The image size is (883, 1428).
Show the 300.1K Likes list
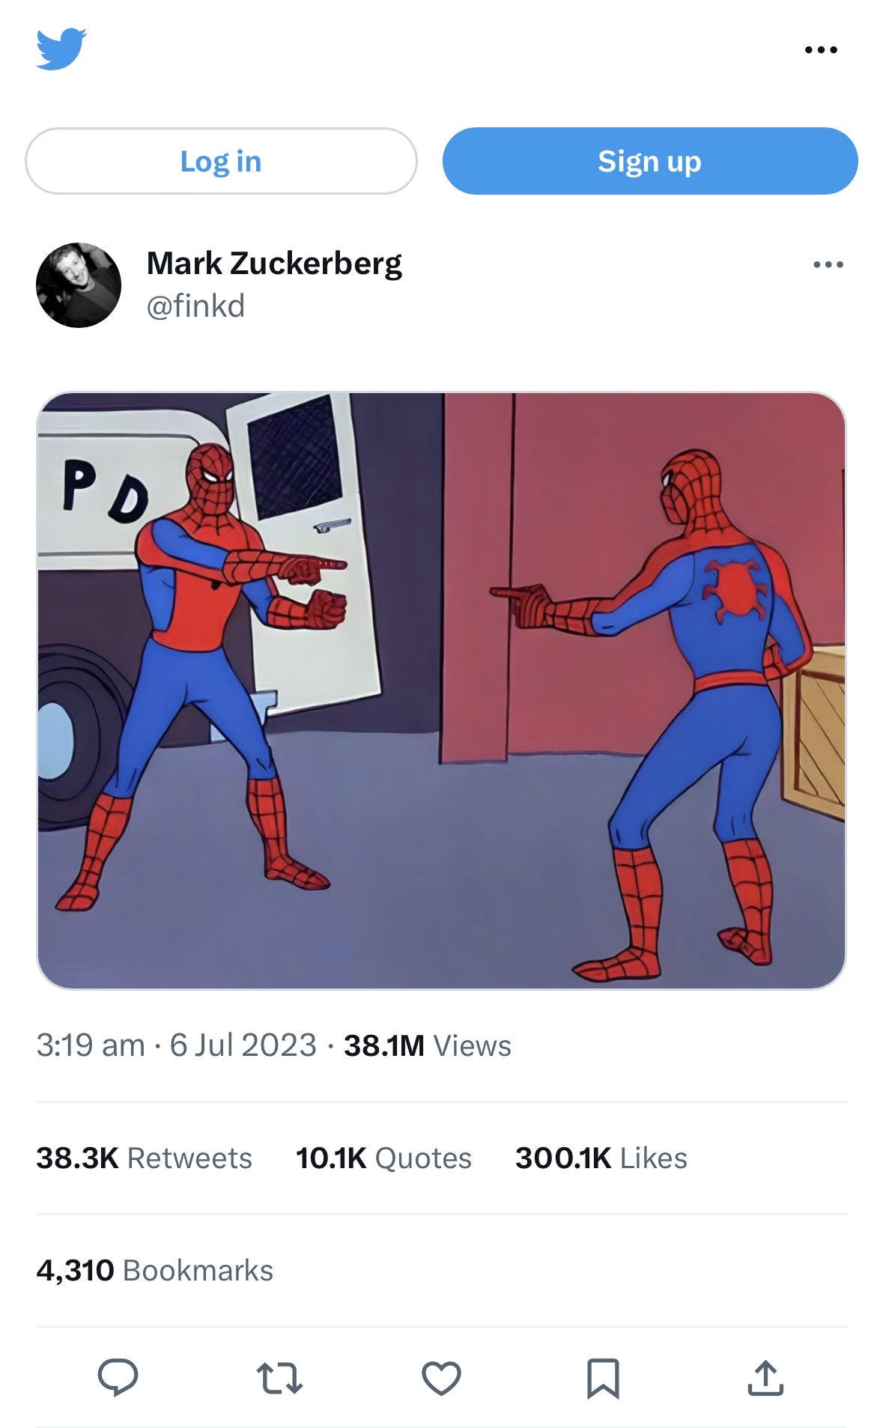pos(601,1158)
